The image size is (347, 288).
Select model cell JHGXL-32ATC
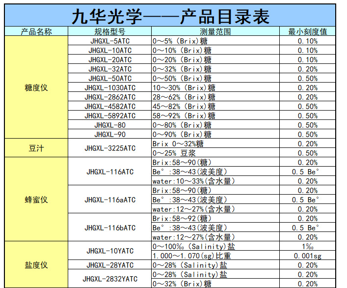(x=110, y=69)
